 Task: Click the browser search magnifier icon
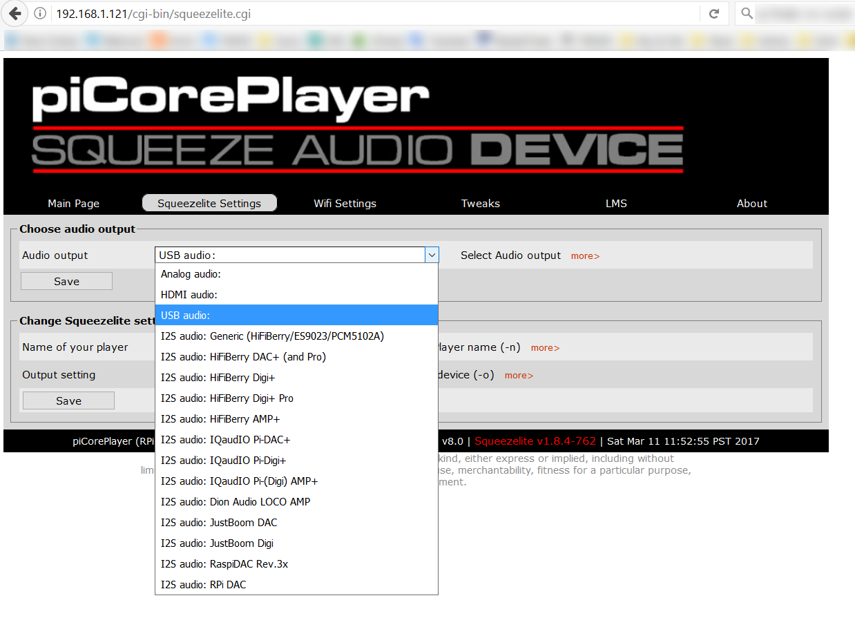(x=746, y=14)
